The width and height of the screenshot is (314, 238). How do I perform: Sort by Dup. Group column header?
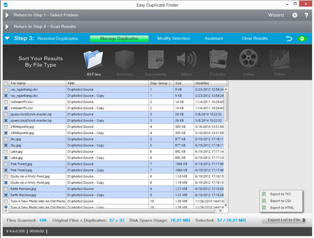161,83
